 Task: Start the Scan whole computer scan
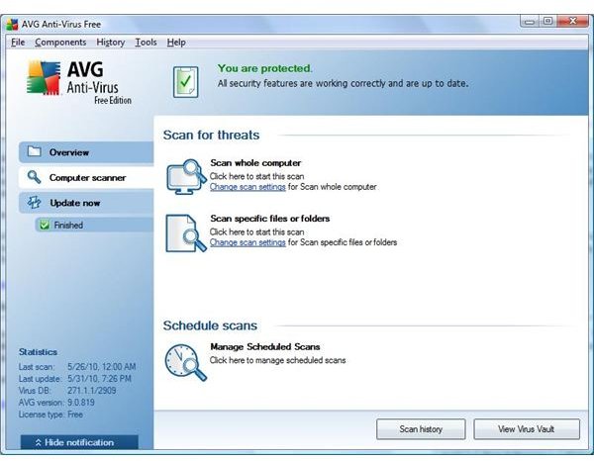(255, 163)
